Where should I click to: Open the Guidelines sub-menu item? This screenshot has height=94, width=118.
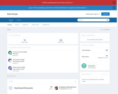[x=25, y=25]
